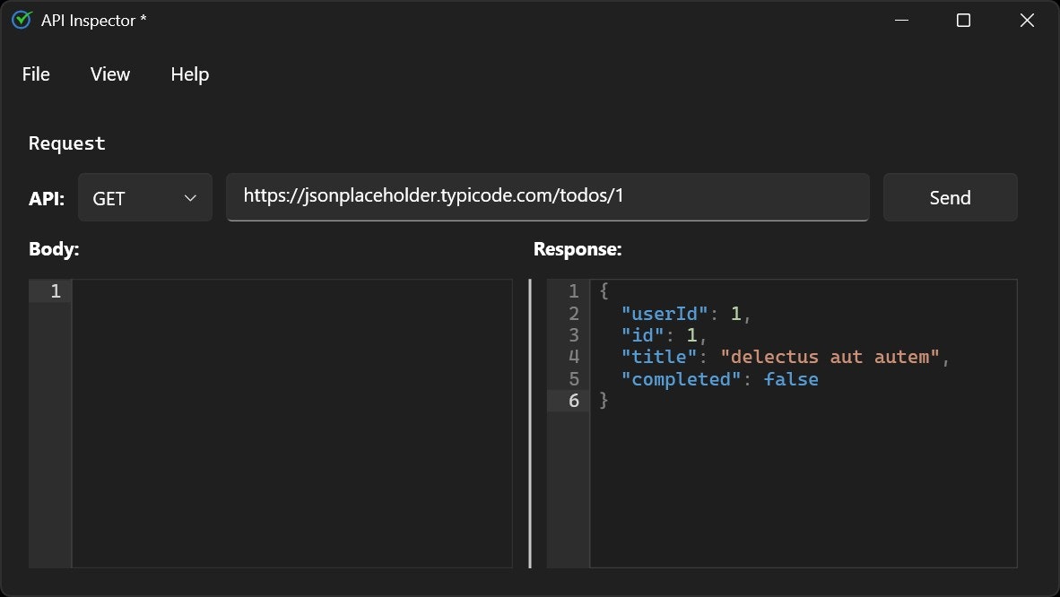This screenshot has height=597, width=1060.
Task: Send the API request
Action: [950, 197]
